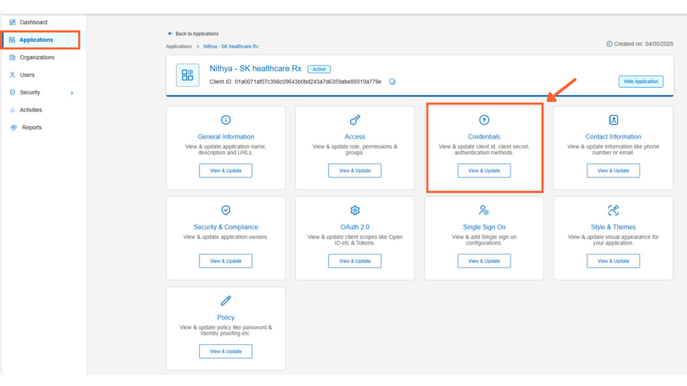Click View & Update under Security & Compliance
Image resolution: width=687 pixels, height=386 pixels.
pyautogui.click(x=225, y=261)
